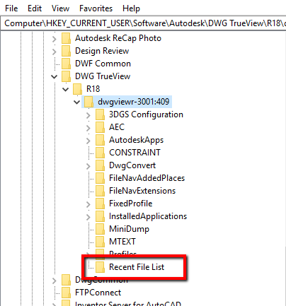Click the FileNavExtensions folder icon
286x306 pixels.
click(100, 191)
